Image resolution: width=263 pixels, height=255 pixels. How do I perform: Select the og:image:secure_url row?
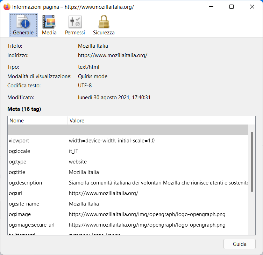[128, 225]
